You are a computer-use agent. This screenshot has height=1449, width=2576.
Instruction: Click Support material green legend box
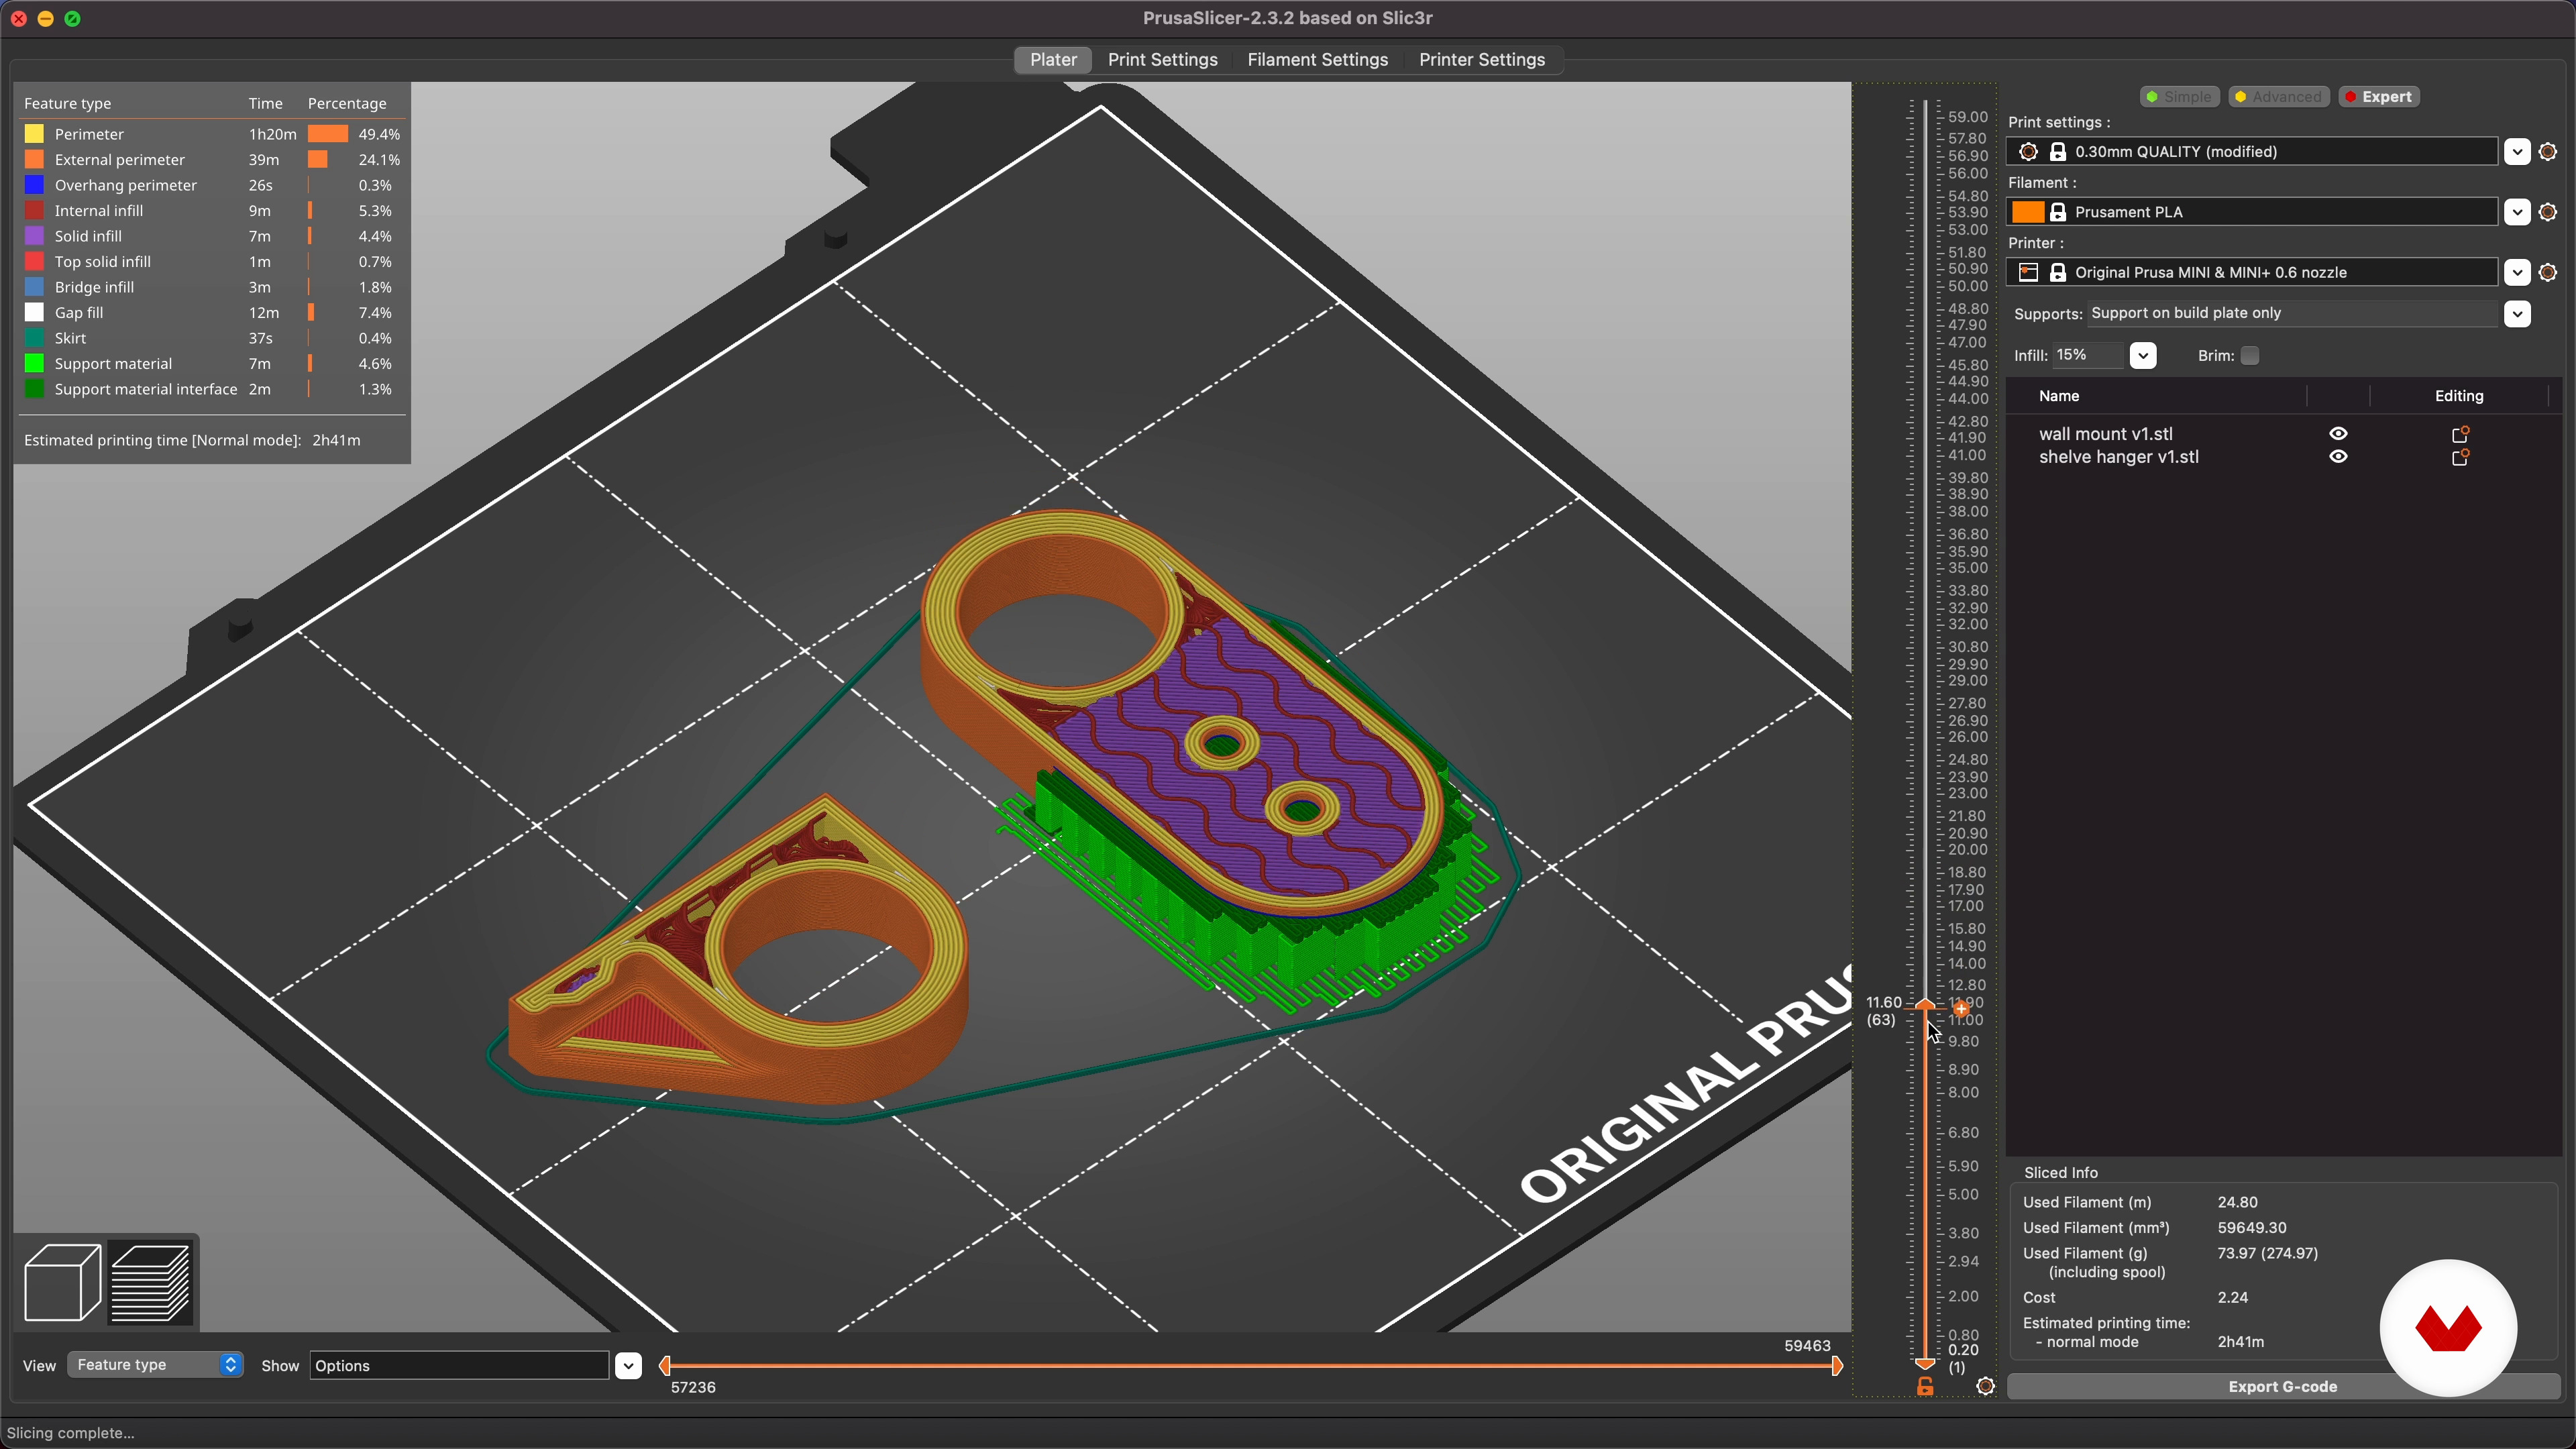pyautogui.click(x=34, y=364)
